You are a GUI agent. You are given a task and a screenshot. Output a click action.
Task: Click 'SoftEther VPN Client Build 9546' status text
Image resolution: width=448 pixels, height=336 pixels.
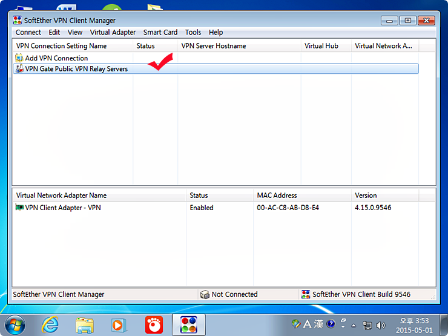pyautogui.click(x=361, y=294)
